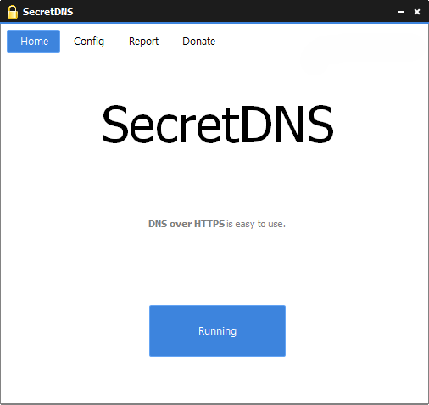The height and width of the screenshot is (405, 429).
Task: Open the Report tab
Action: pos(143,42)
